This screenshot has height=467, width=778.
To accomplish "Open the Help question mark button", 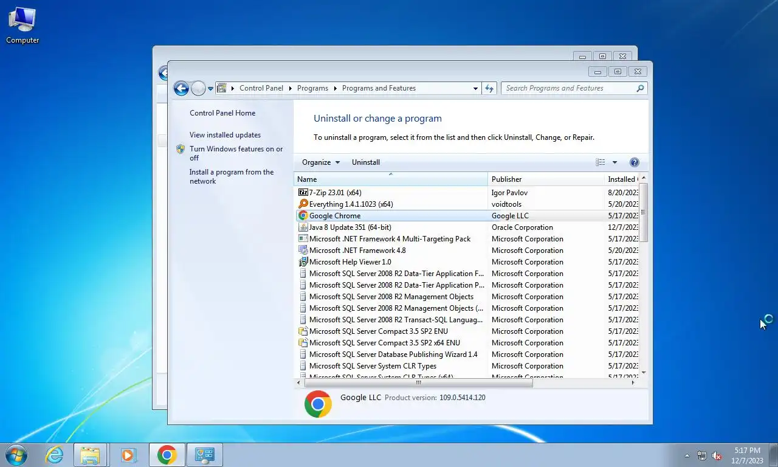I will point(635,162).
